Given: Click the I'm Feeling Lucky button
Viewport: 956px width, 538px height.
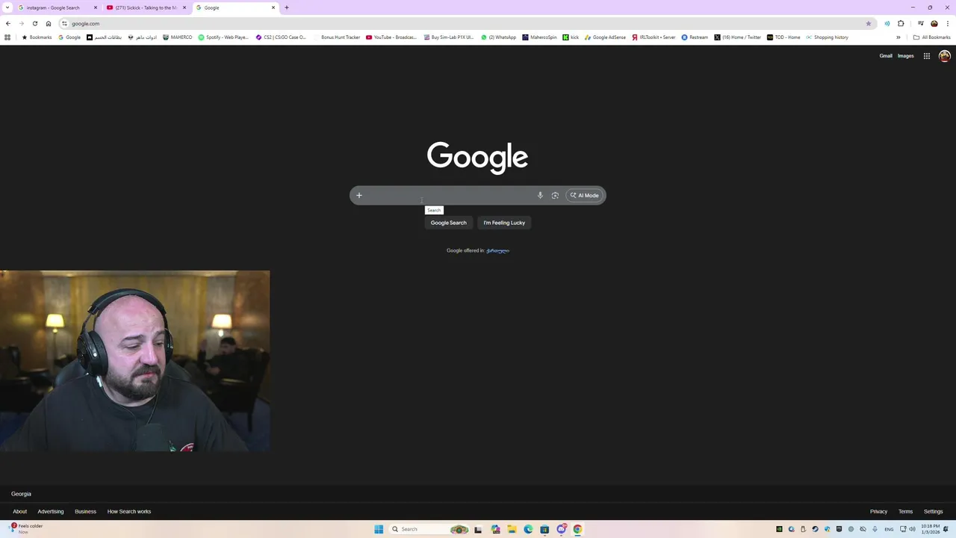Looking at the screenshot, I should [x=504, y=223].
